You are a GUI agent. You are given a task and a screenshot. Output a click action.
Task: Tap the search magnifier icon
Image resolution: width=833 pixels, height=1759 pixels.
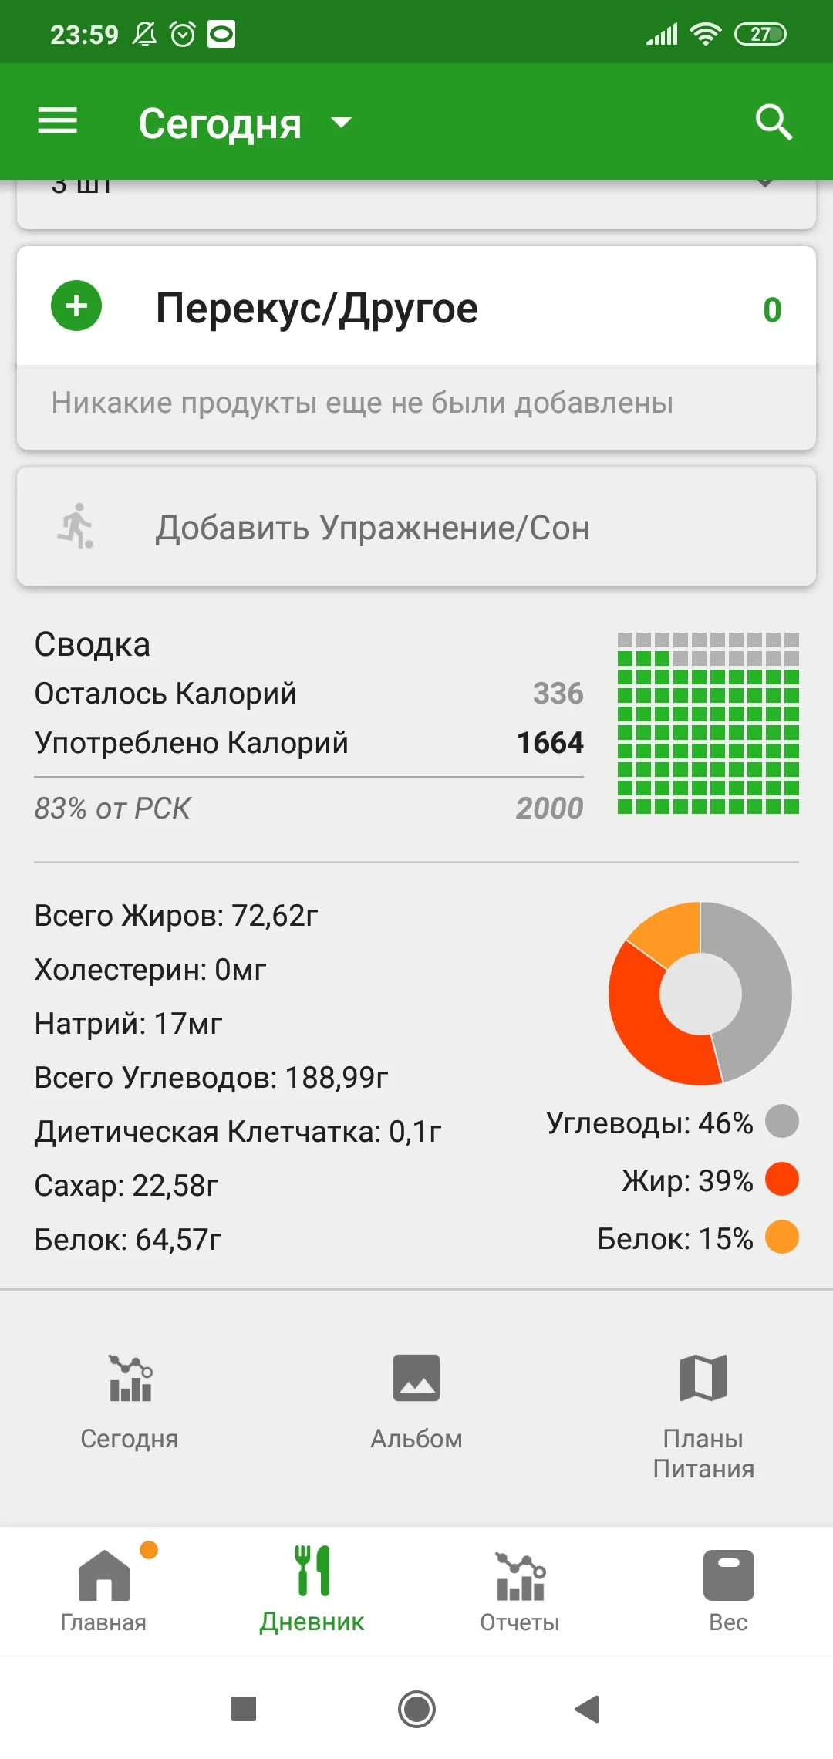[774, 122]
